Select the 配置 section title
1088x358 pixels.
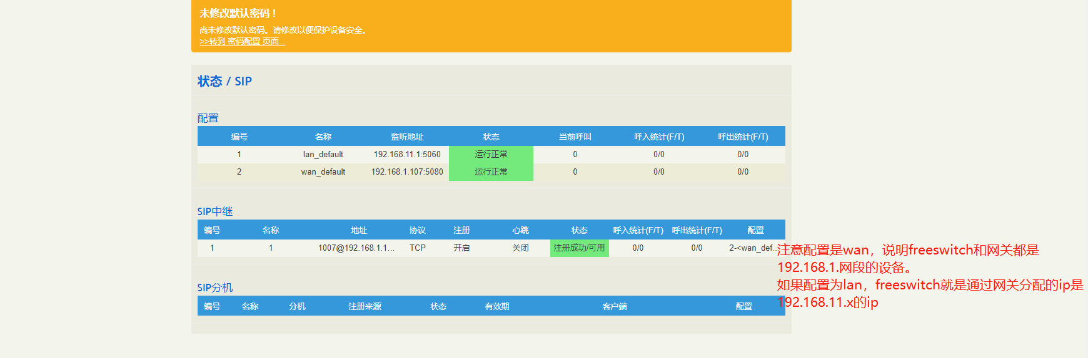pos(208,118)
